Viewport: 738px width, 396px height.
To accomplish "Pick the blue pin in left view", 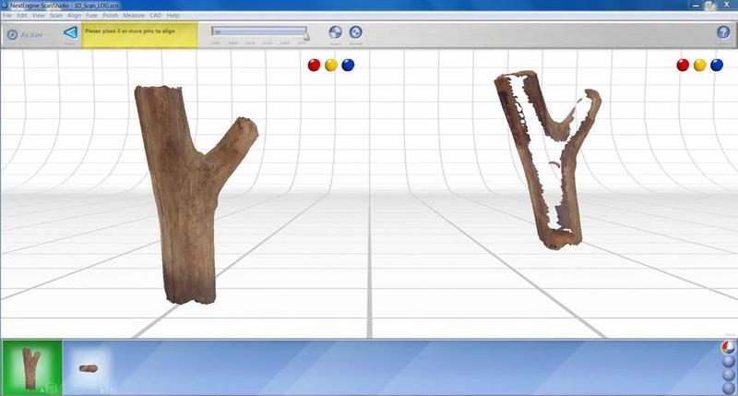I will 348,65.
